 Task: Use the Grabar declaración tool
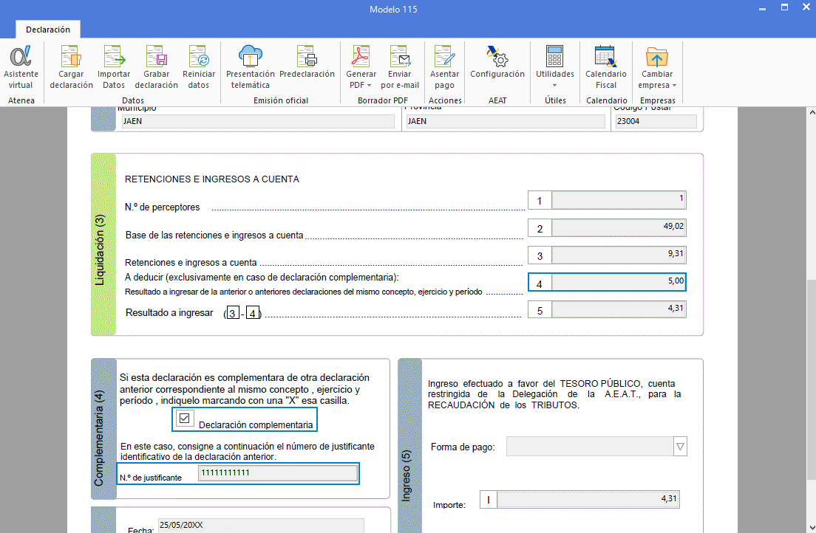pyautogui.click(x=156, y=66)
